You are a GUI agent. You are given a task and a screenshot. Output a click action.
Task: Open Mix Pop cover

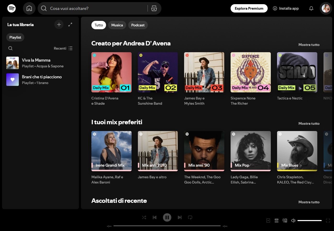point(251,151)
